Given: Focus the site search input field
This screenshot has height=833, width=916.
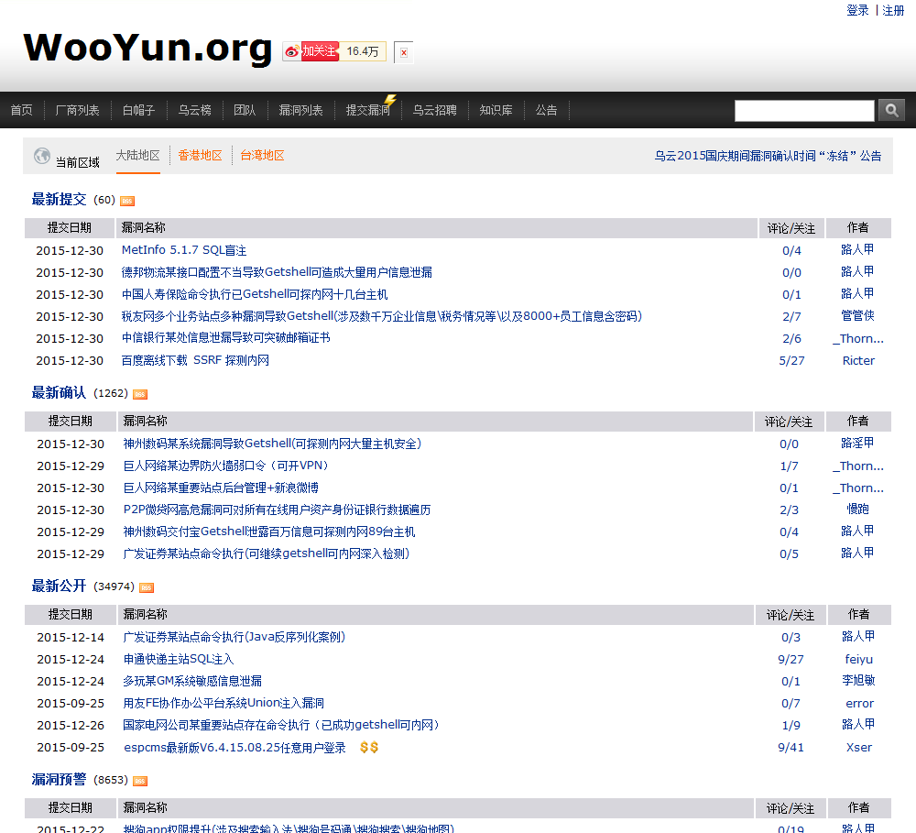Looking at the screenshot, I should tap(804, 111).
